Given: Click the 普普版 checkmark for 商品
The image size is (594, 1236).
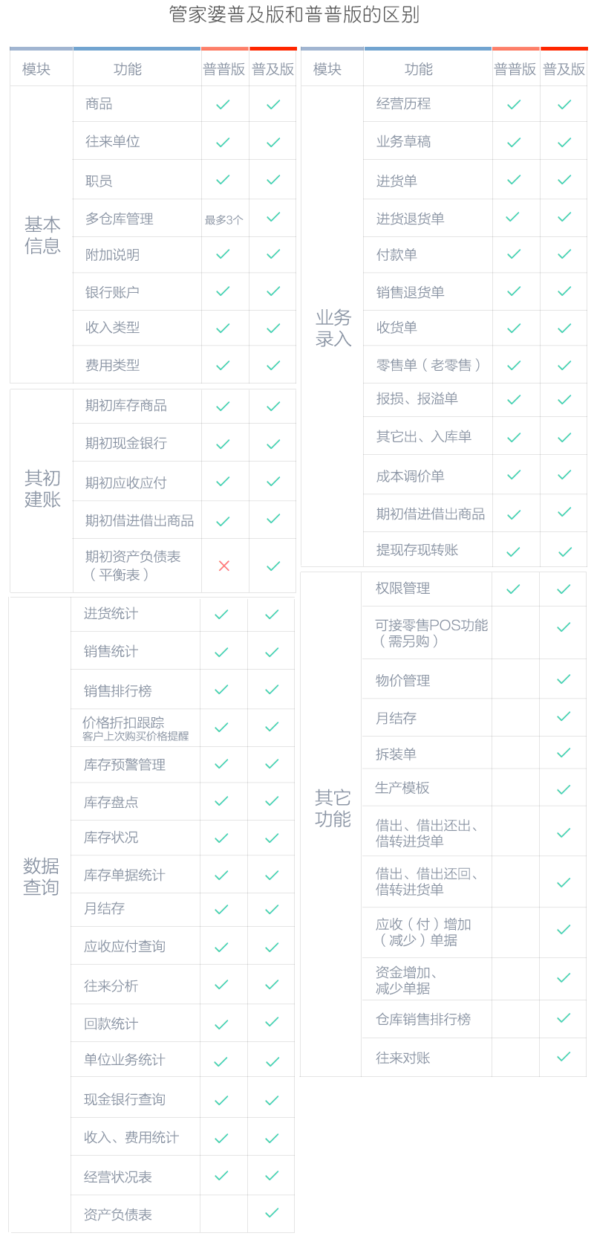Looking at the screenshot, I should [222, 105].
